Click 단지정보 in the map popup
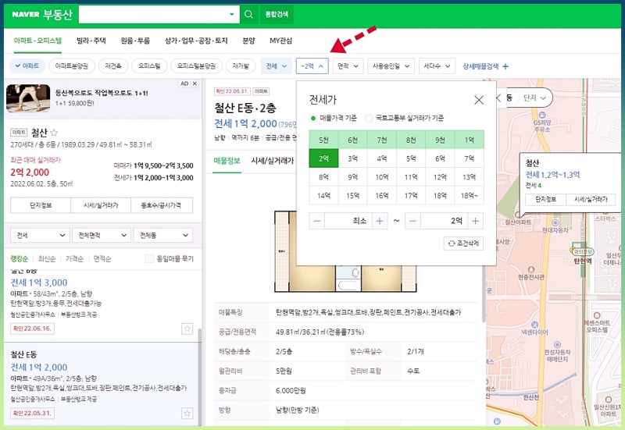Screen dimensions: 625x430 pos(545,200)
